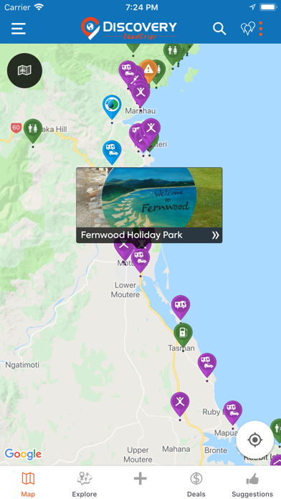Select the blue campervan pin
This screenshot has width=281, height=499.
click(x=112, y=152)
